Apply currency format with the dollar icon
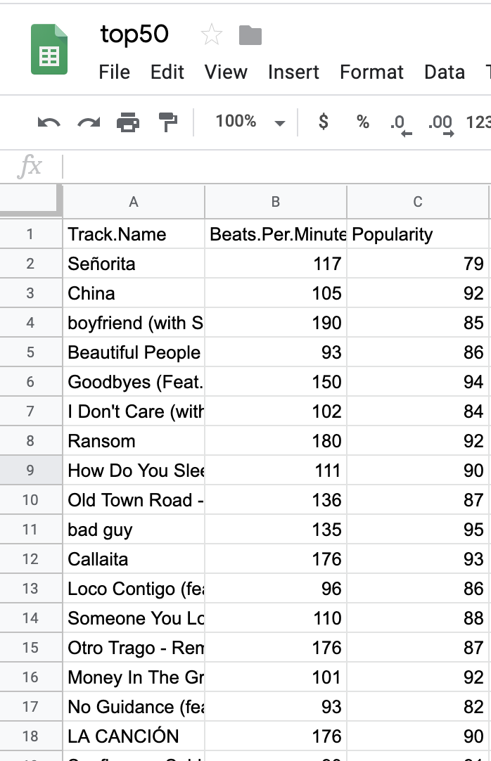Viewport: 491px width, 761px height. pos(323,122)
